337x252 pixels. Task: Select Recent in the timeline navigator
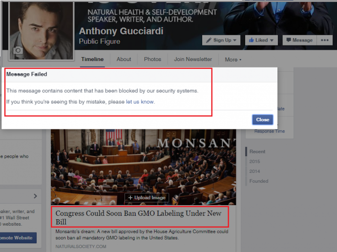(x=257, y=151)
